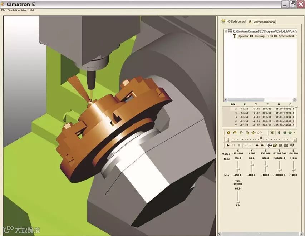Screen dimensions: 305x236
Task: Click the Türe öffnen label
Action: pyautogui.click(x=238, y=182)
